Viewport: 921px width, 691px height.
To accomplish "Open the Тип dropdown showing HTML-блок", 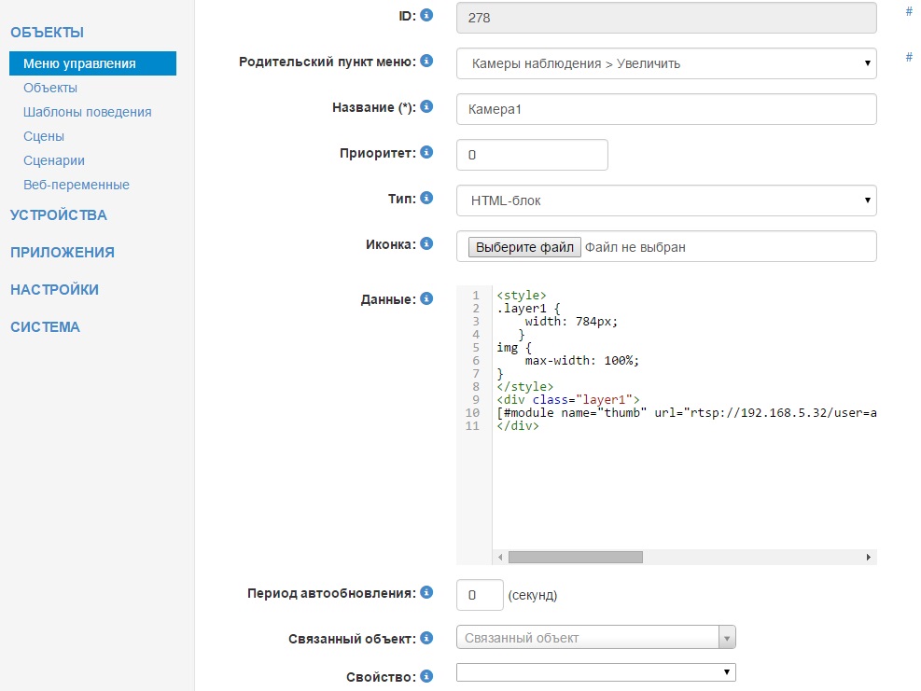I will coord(666,200).
